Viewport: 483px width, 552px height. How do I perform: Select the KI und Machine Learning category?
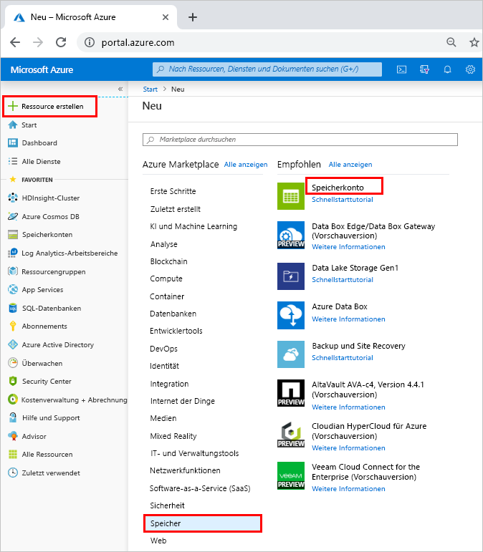(193, 226)
